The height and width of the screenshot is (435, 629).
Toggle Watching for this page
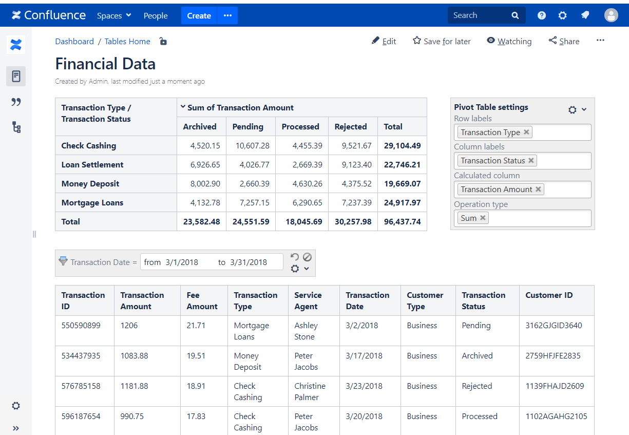point(509,41)
